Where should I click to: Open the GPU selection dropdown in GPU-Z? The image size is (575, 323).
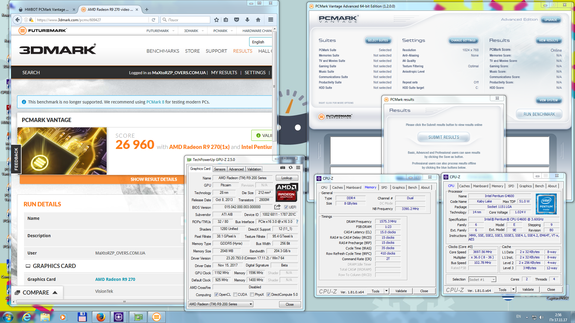pyautogui.click(x=221, y=304)
